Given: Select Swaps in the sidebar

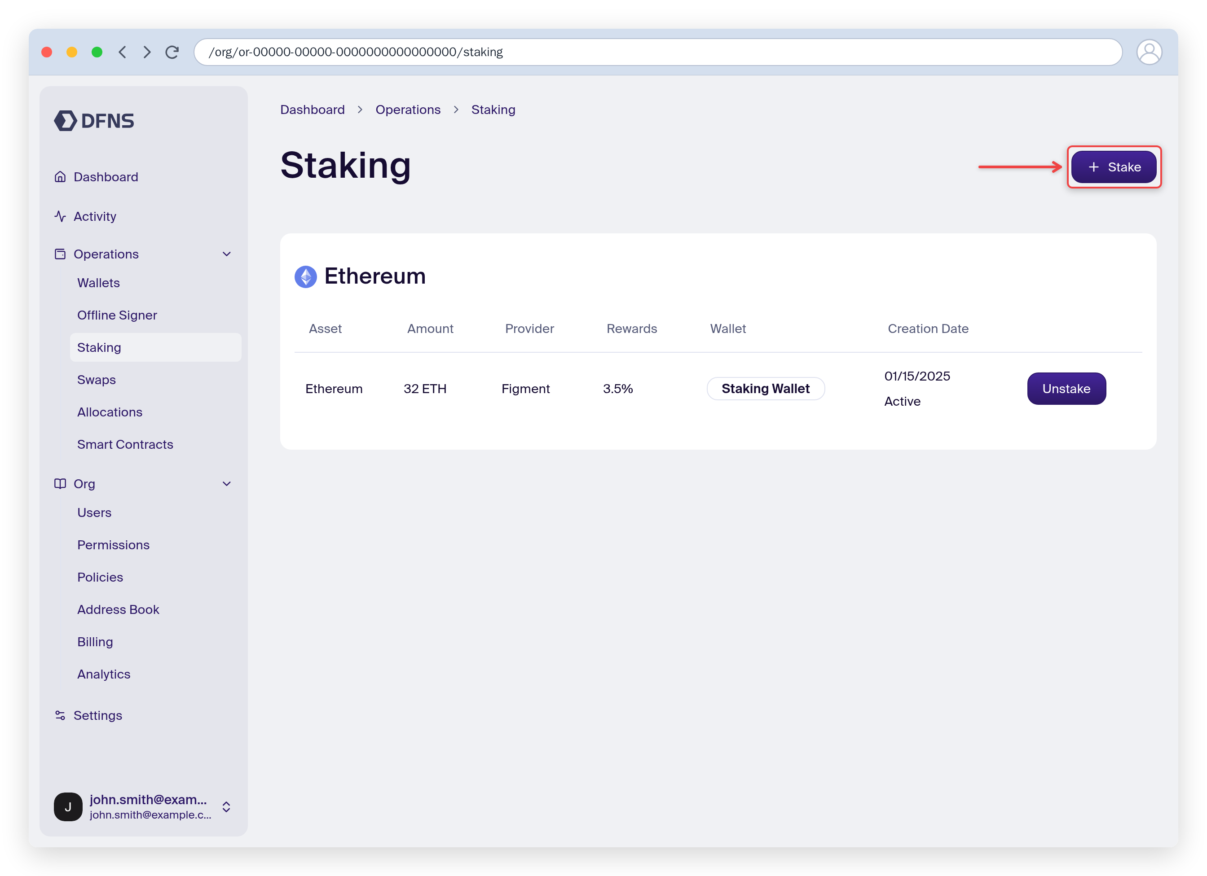Looking at the screenshot, I should click(97, 379).
